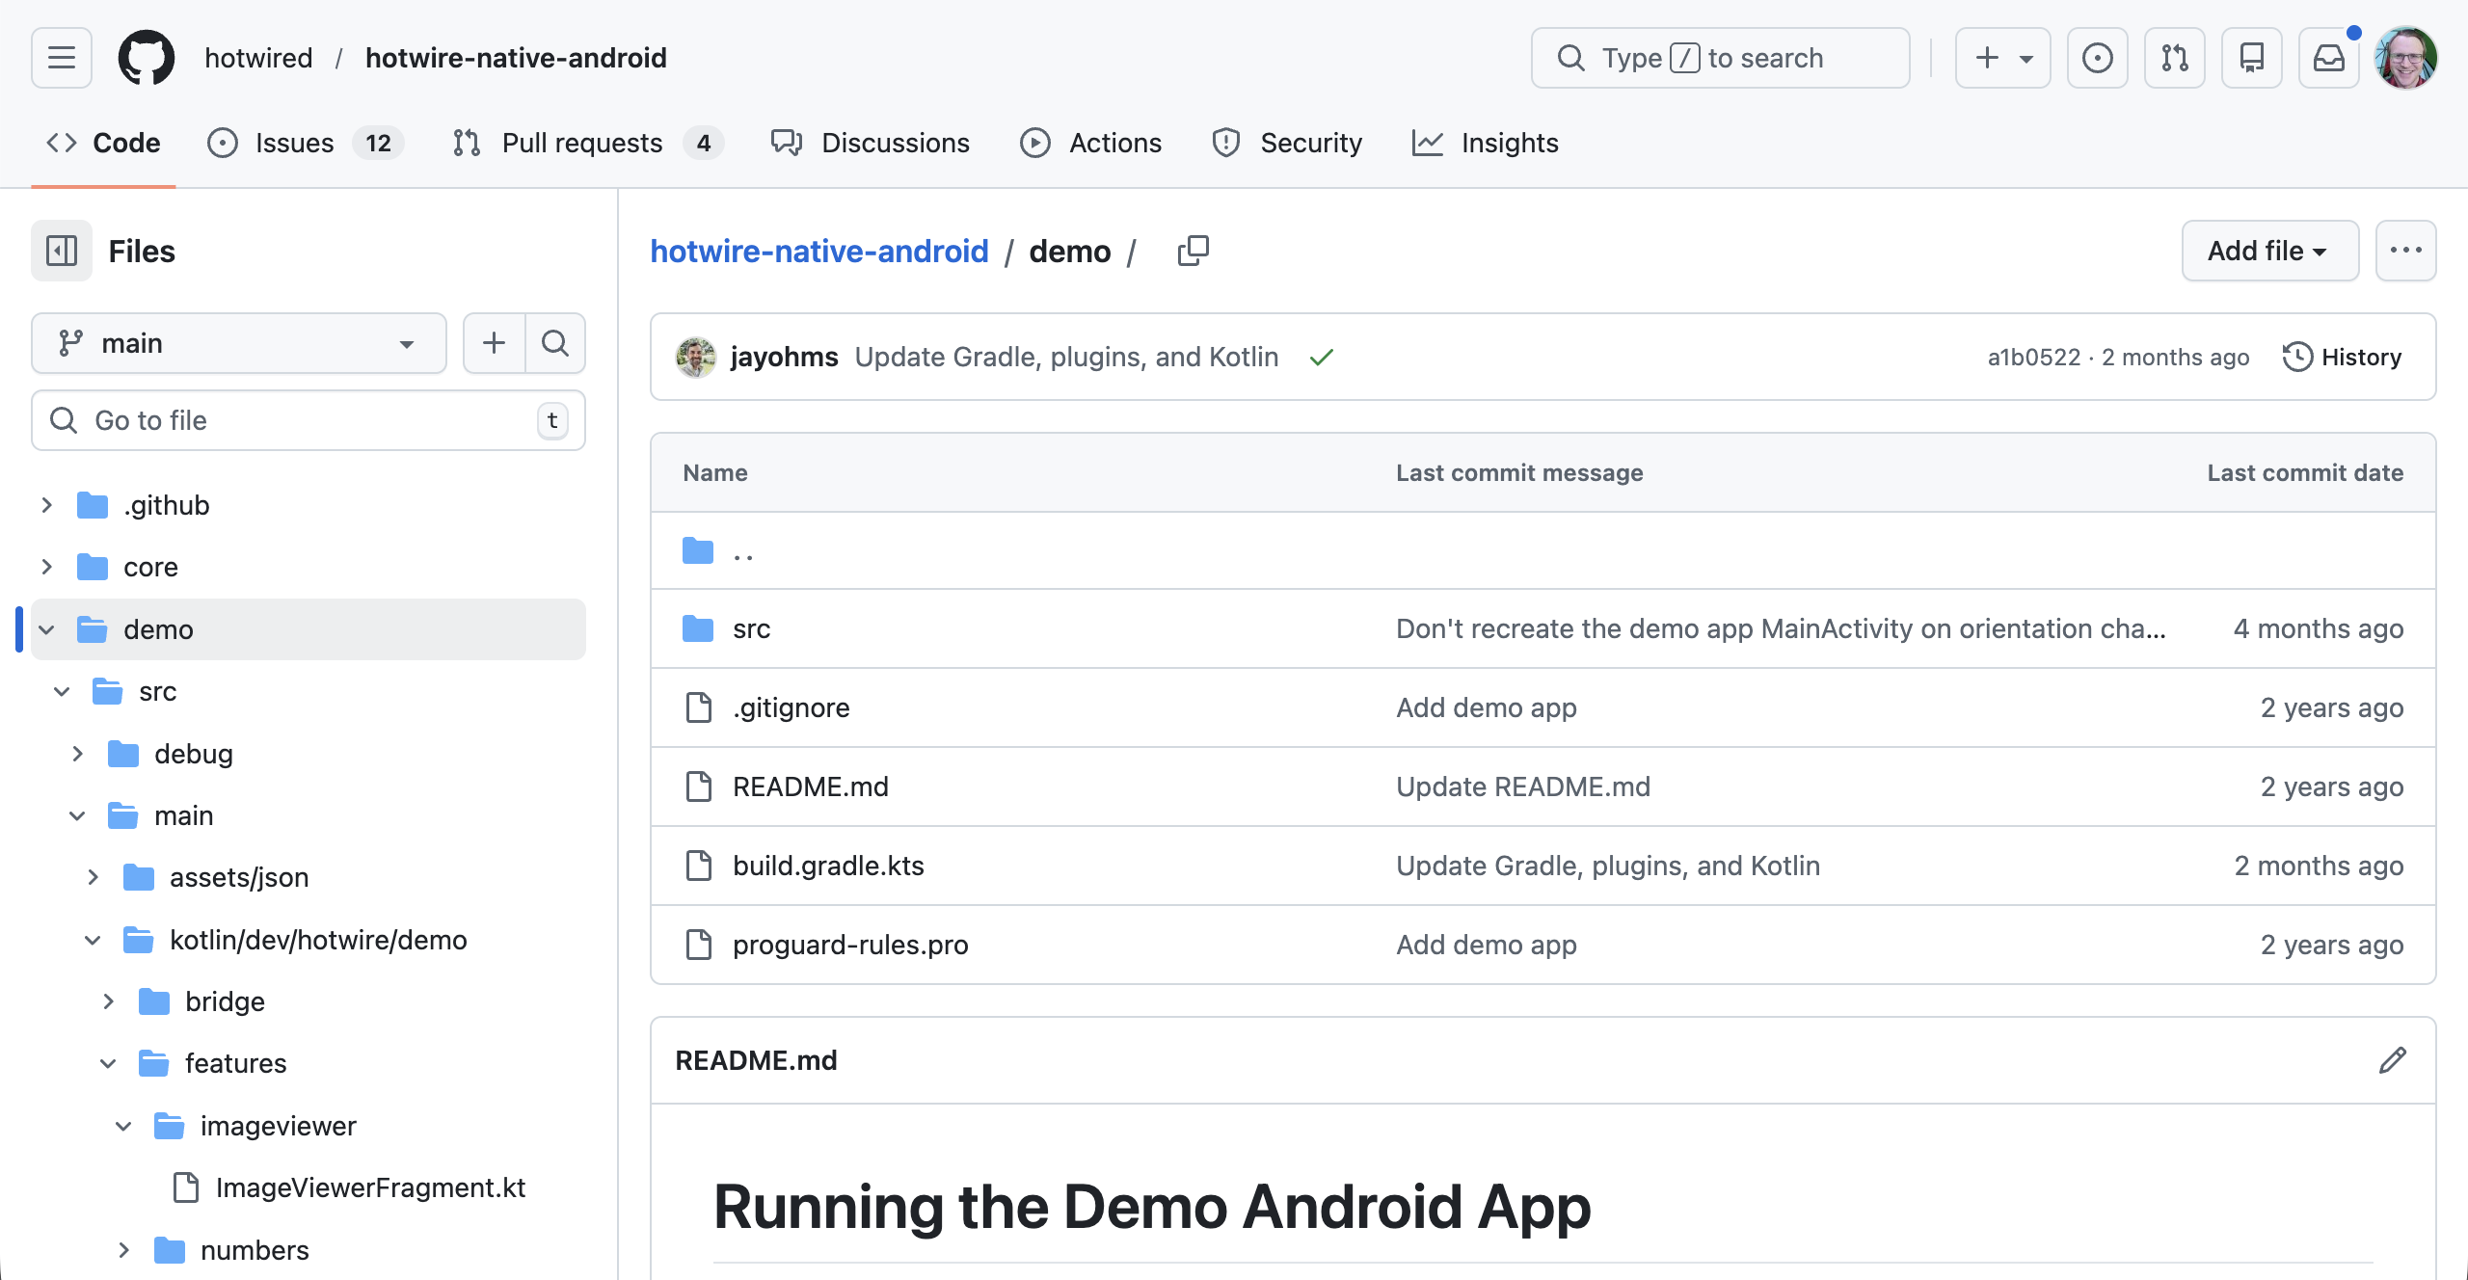Open the Insights tab
Screen dimensions: 2468x1280
(1486, 143)
